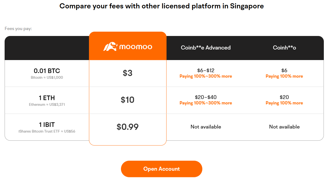Select the 0.01 BTC row label

[47, 71]
